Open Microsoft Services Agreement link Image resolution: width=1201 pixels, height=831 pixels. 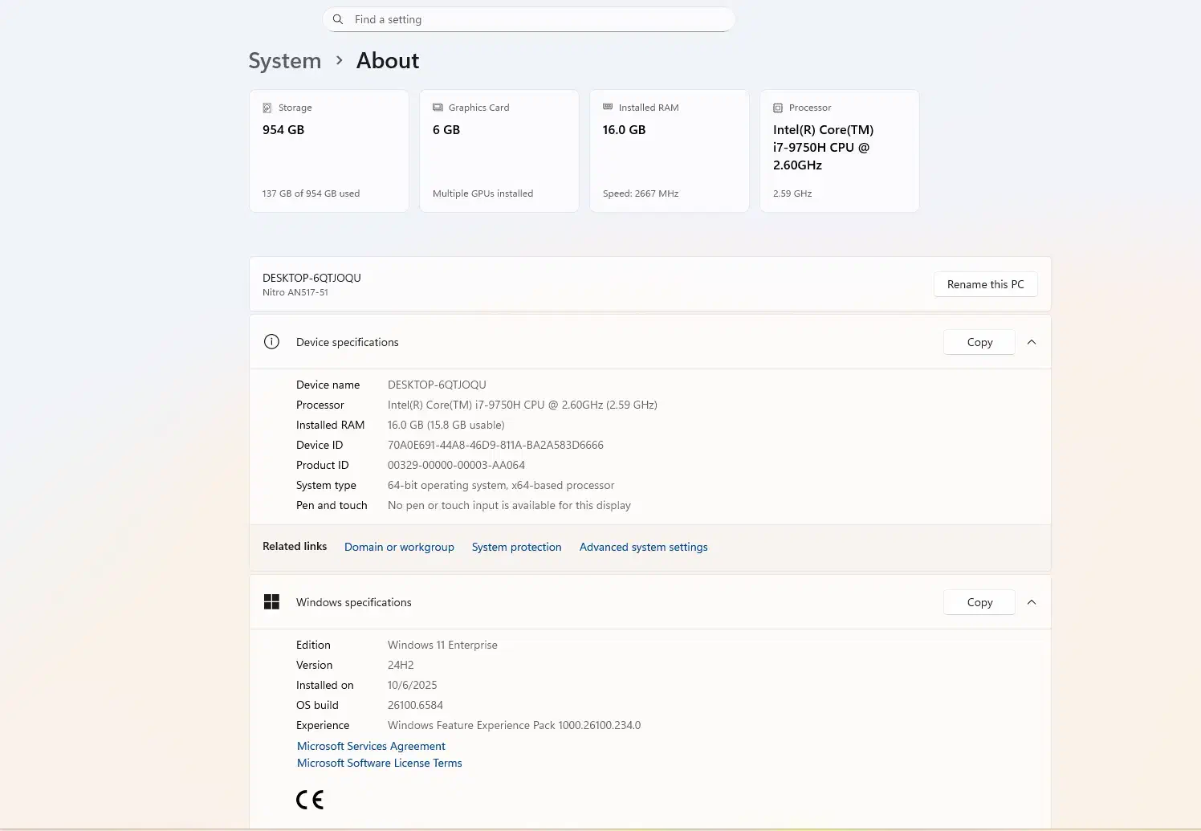click(x=371, y=746)
